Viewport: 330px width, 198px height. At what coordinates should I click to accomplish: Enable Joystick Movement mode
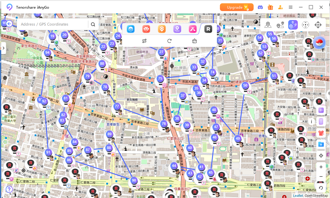[x=306, y=25]
